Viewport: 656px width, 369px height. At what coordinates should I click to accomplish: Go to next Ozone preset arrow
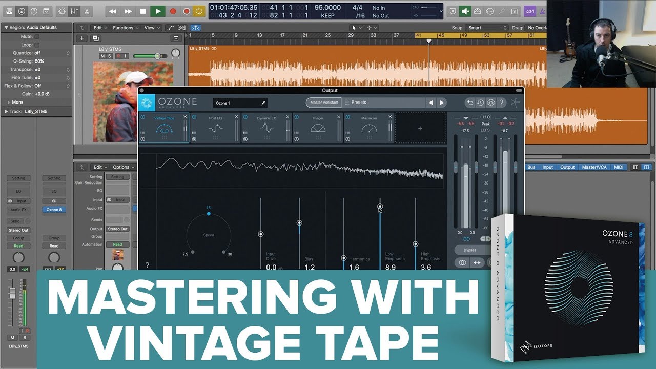441,102
